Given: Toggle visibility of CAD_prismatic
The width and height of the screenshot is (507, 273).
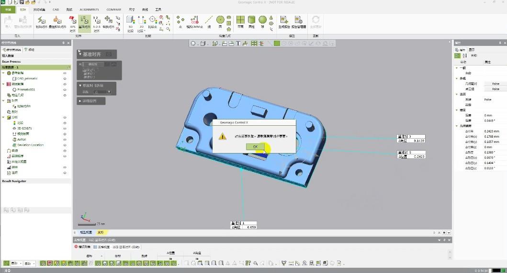Looking at the screenshot, I should (65, 78).
